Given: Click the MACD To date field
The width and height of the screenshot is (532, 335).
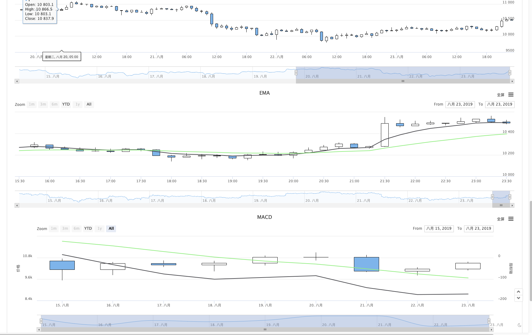Looking at the screenshot, I should click(x=479, y=229).
